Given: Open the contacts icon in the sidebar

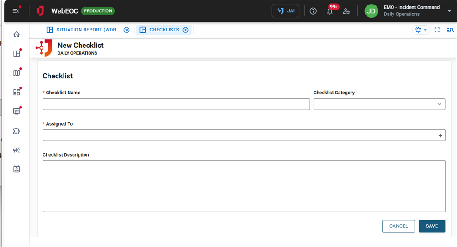Looking at the screenshot, I should (x=17, y=169).
